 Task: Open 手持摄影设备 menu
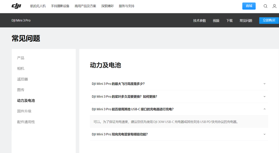(x=60, y=6)
